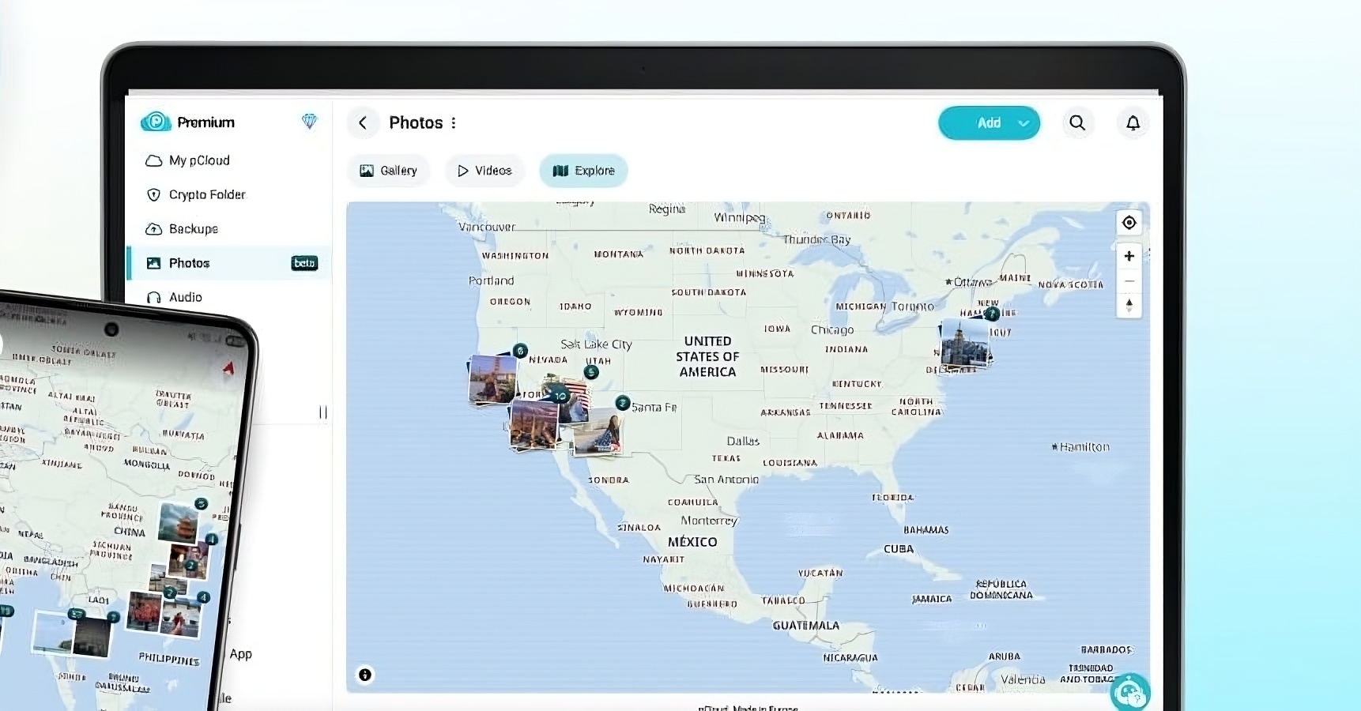Image resolution: width=1361 pixels, height=711 pixels.
Task: Open the support chat bubble icon
Action: pyautogui.click(x=1130, y=693)
